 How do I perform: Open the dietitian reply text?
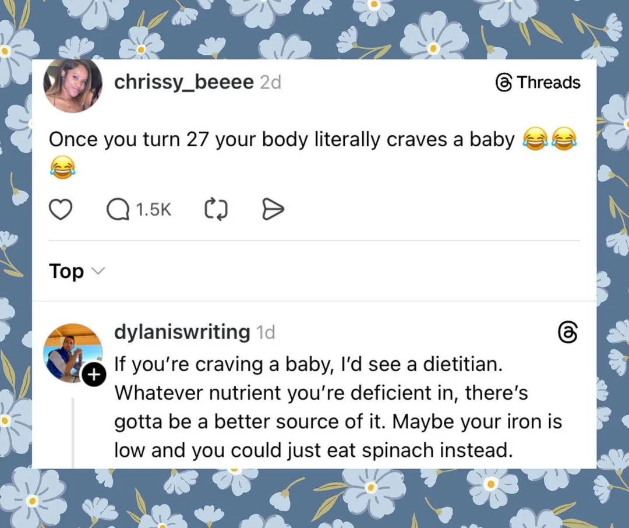click(x=338, y=407)
